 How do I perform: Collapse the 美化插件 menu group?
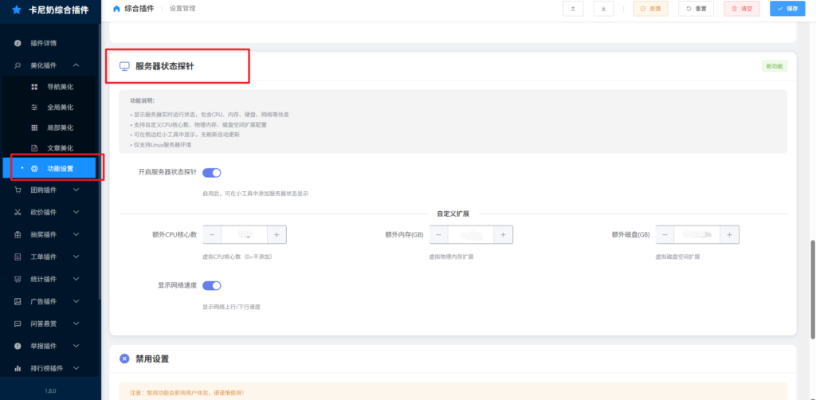point(76,65)
